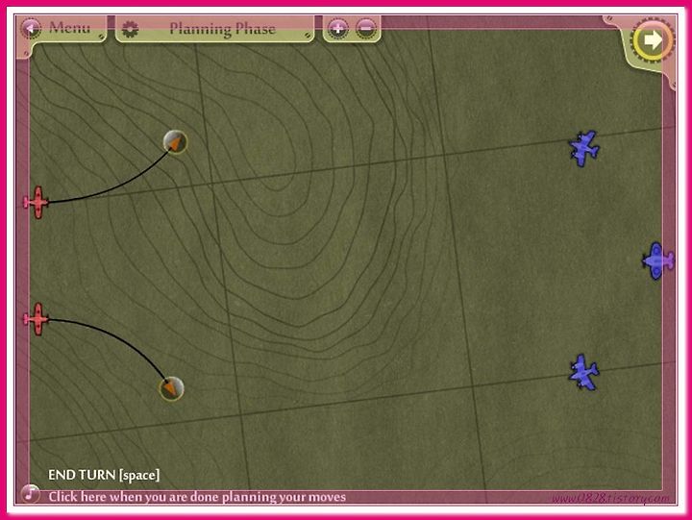Viewport: 692px width, 520px height.
Task: Click the Planning Phase label
Action: [x=222, y=29]
